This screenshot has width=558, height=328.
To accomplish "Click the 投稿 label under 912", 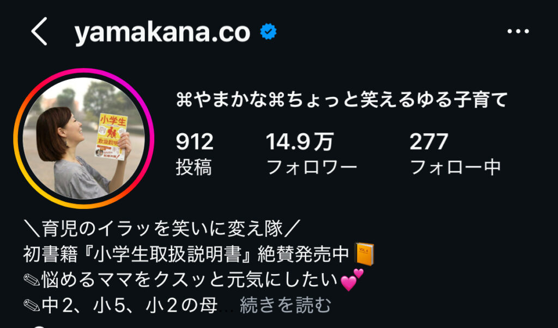I will (x=194, y=168).
